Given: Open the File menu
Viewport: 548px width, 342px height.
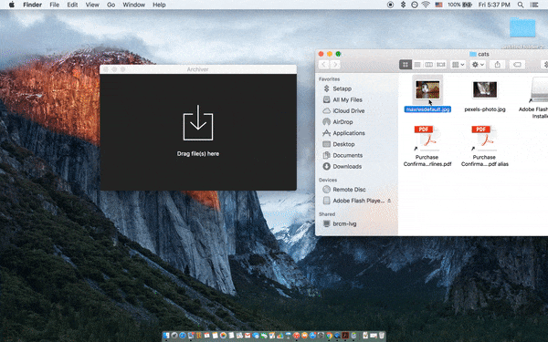Looking at the screenshot, I should (x=54, y=5).
